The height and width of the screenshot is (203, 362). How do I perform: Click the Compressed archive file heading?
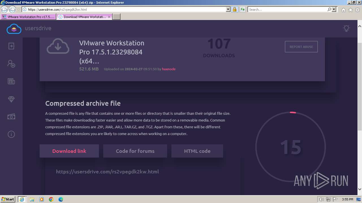[83, 103]
